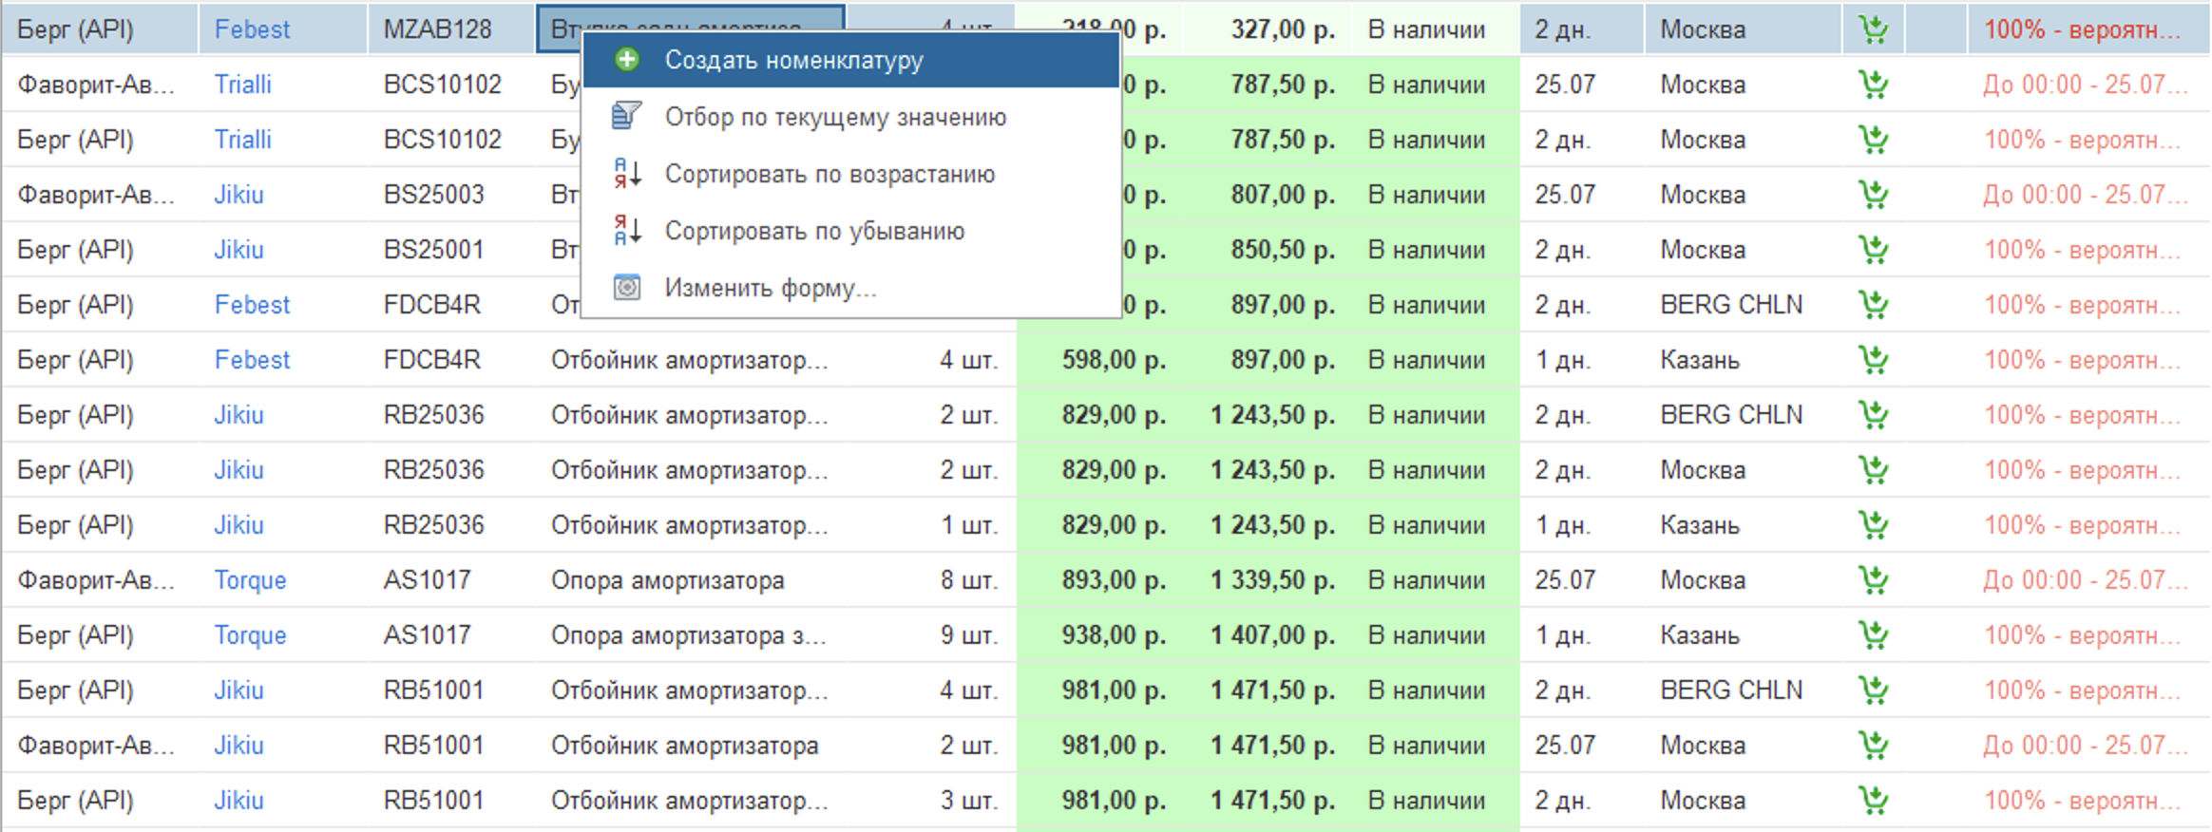Open Изменить форму... menu entry
The height and width of the screenshot is (832, 2212).
850,288
